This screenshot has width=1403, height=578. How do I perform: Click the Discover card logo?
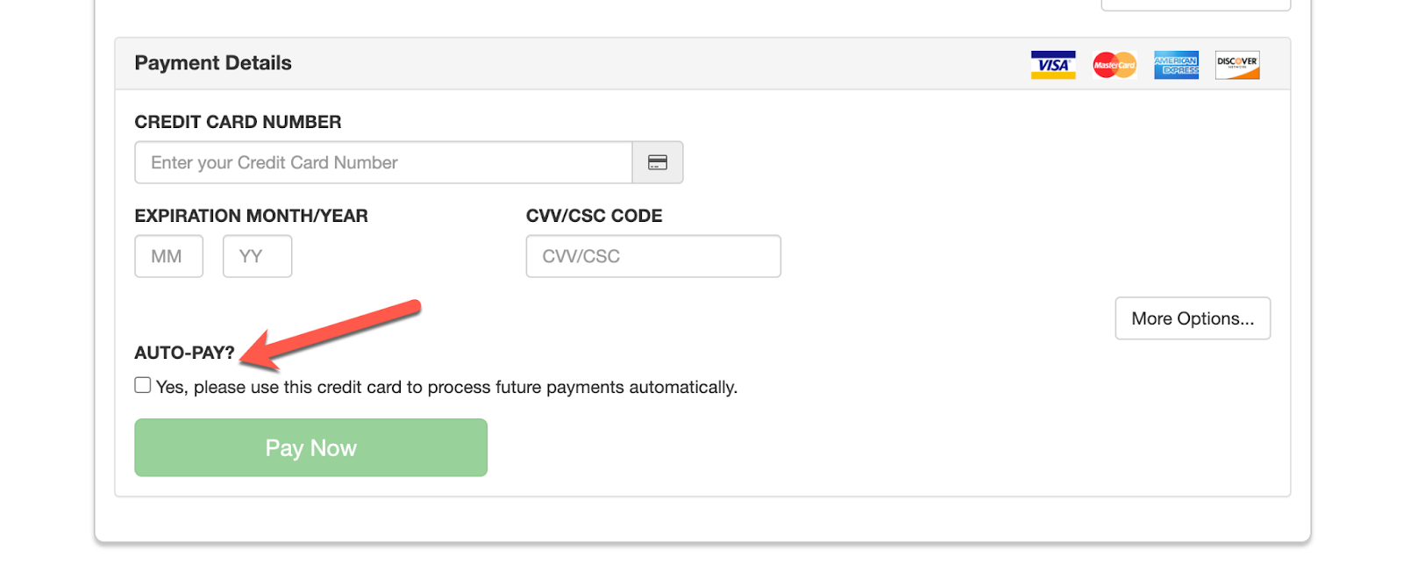coord(1237,65)
